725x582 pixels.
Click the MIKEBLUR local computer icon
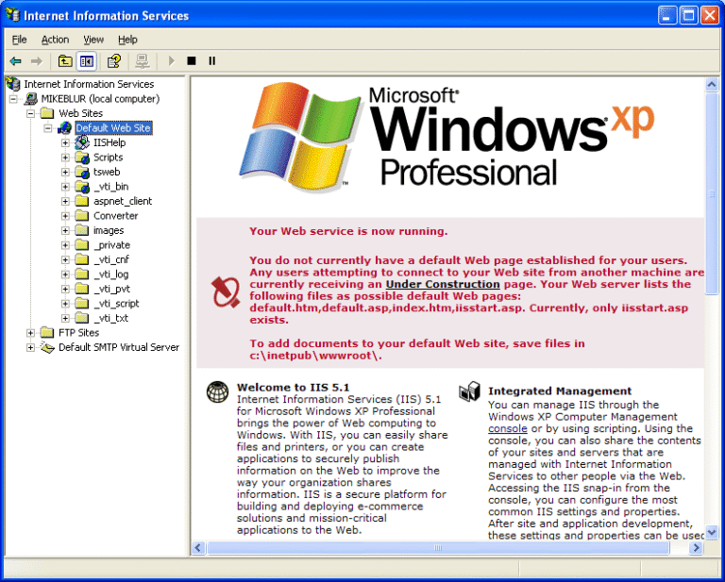click(x=30, y=99)
